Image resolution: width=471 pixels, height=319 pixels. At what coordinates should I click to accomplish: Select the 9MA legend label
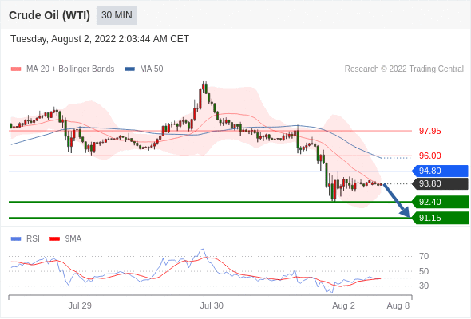[73, 238]
